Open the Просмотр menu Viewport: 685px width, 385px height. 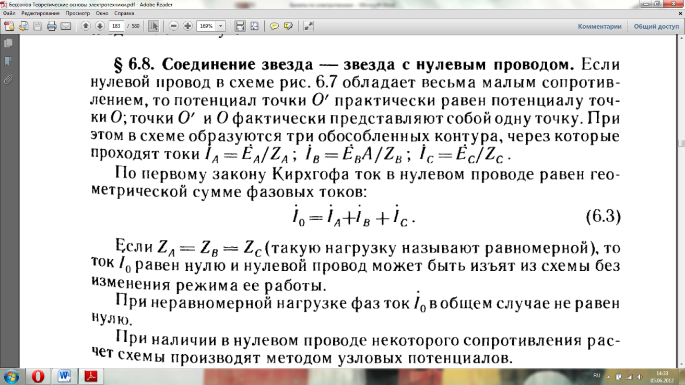[x=77, y=13]
